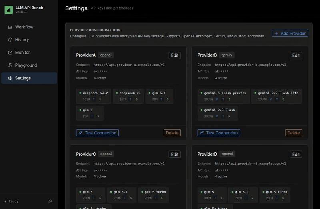Click ProviderD's glm-5.1 model name
320x209 pixels.
point(242,192)
